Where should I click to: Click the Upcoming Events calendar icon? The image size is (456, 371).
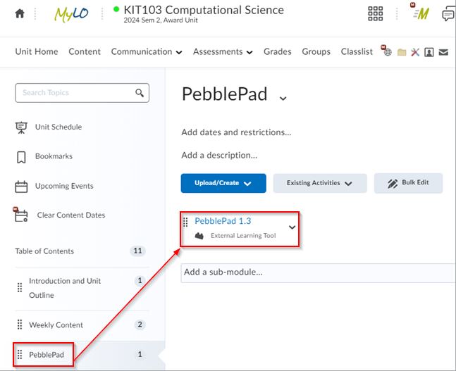(21, 187)
